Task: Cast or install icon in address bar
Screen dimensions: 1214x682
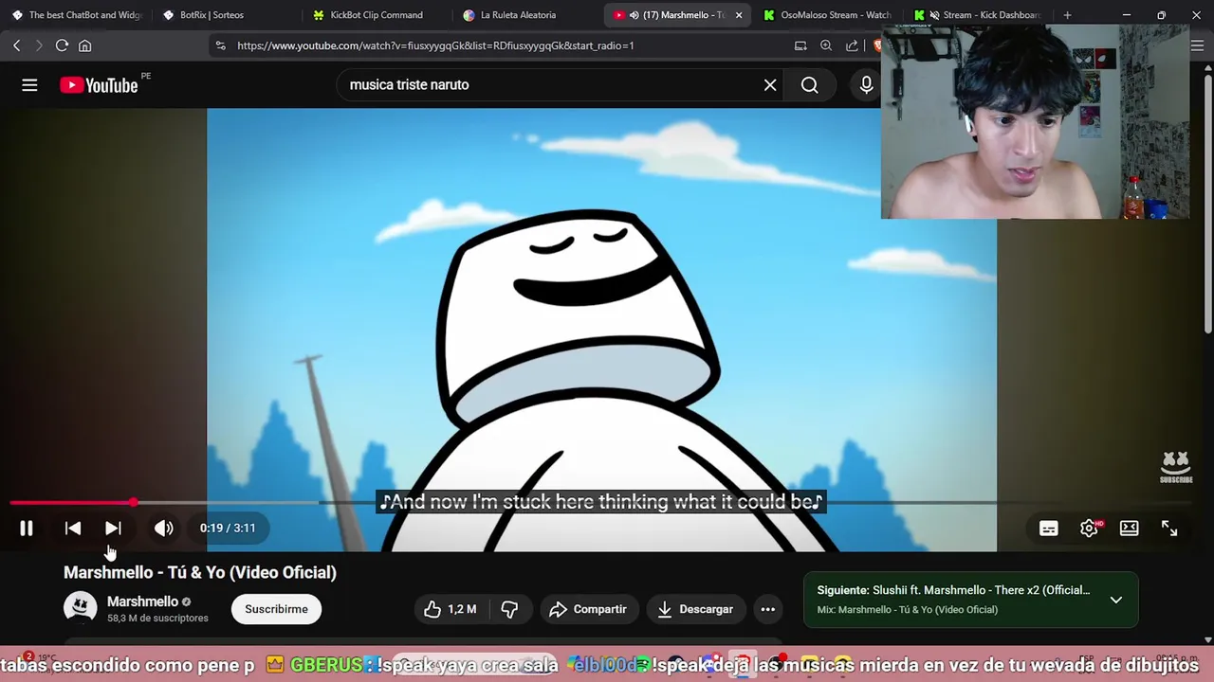Action: pos(800,45)
